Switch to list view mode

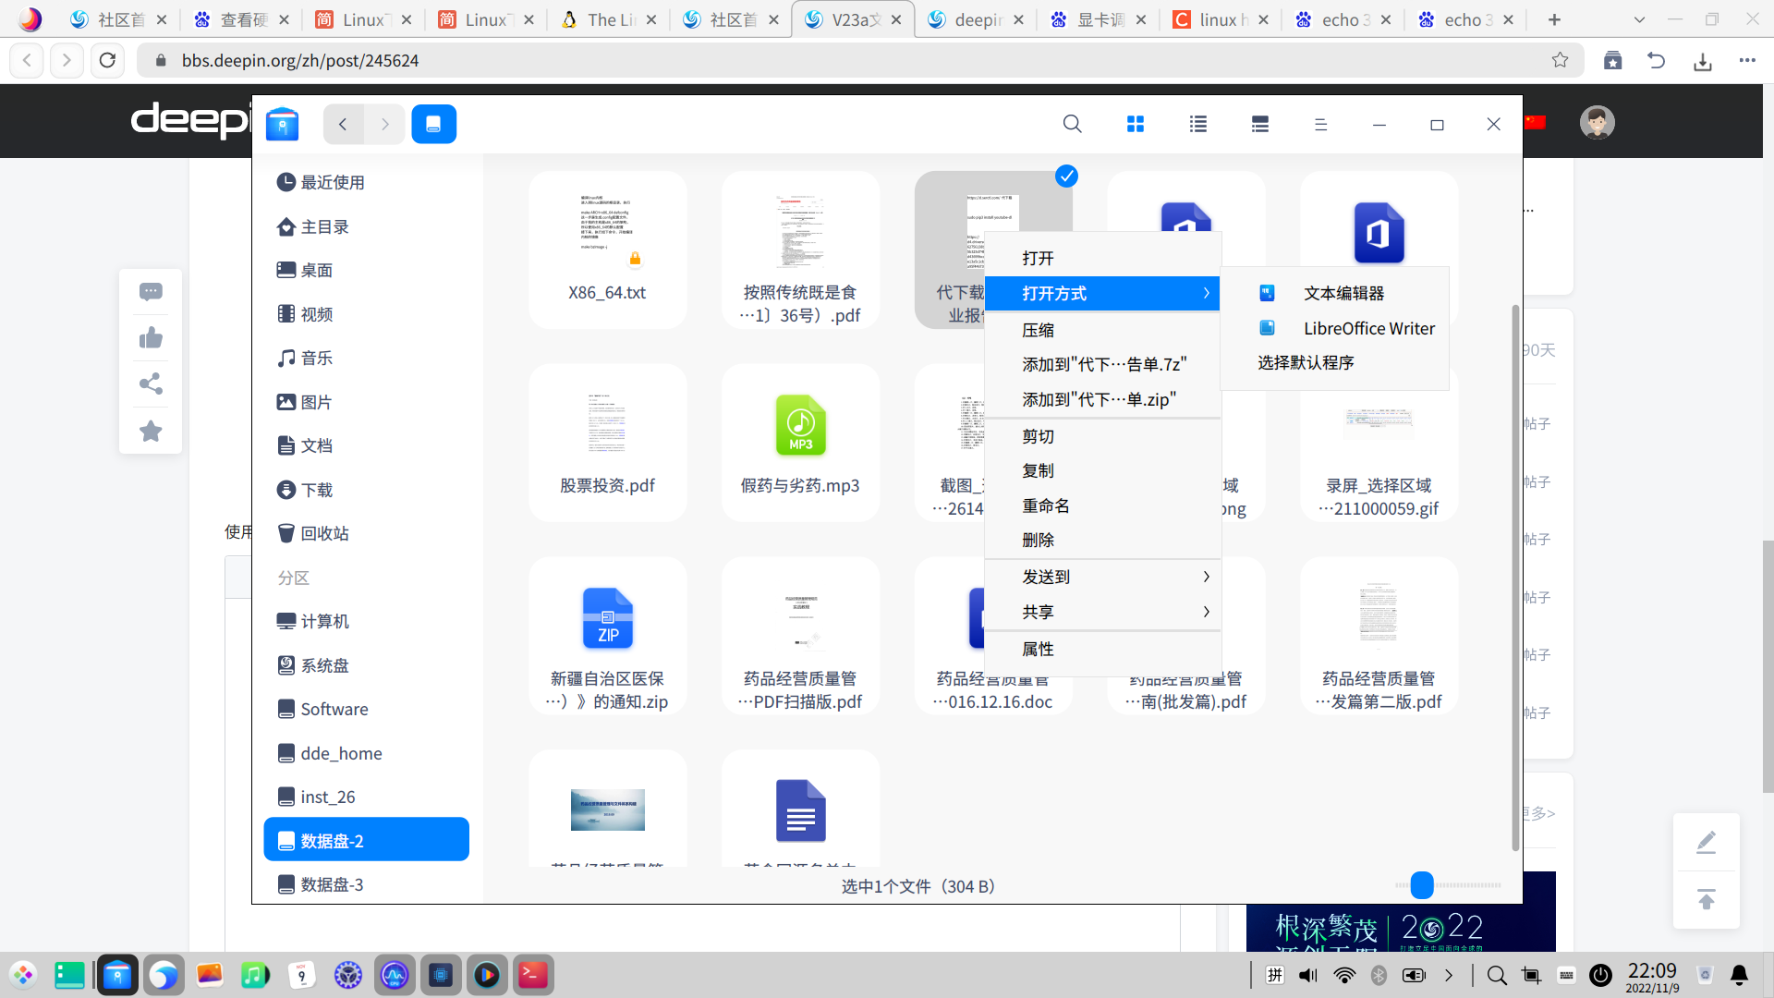[1198, 124]
